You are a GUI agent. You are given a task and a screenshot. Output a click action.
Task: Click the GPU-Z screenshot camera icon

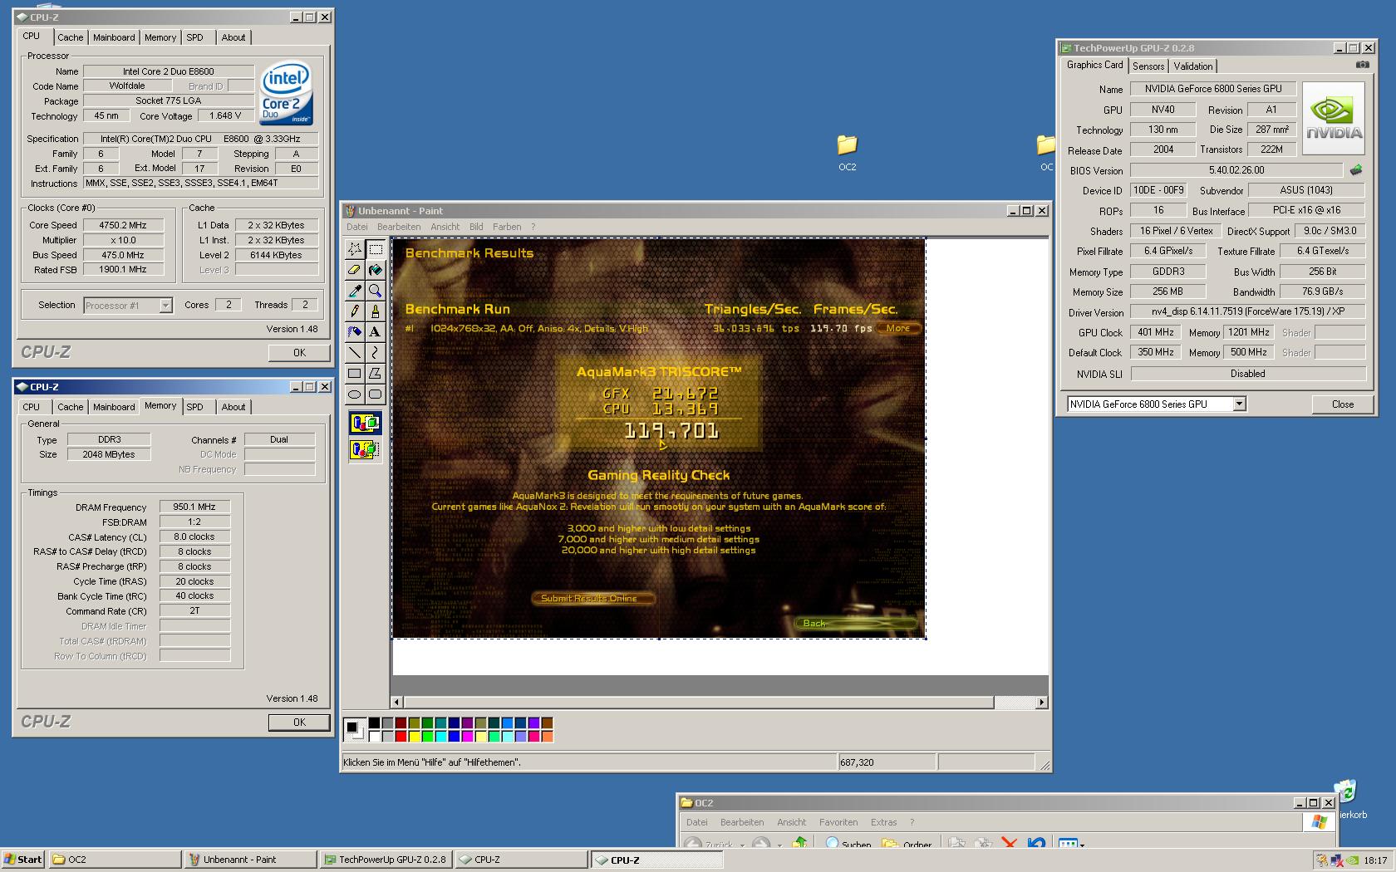click(x=1363, y=65)
